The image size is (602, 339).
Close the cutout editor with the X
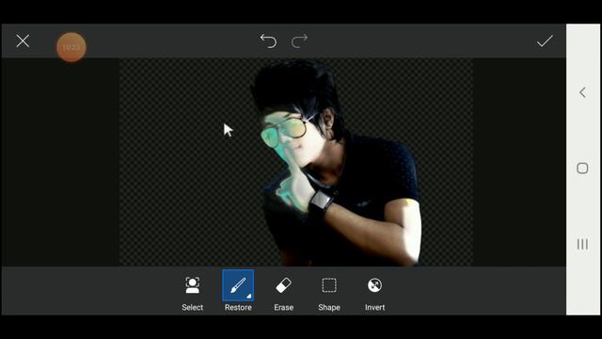(23, 40)
